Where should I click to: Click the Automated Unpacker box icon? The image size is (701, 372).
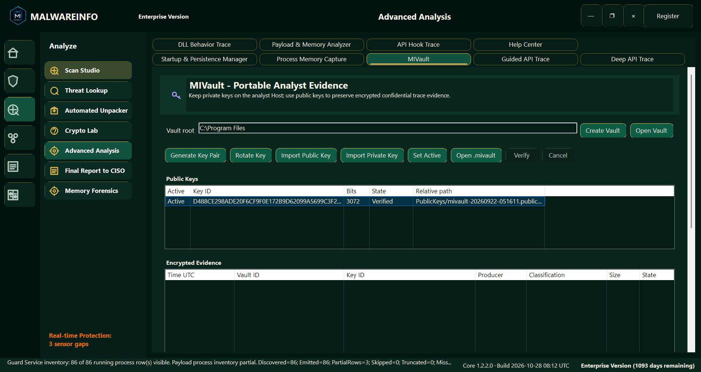[54, 111]
